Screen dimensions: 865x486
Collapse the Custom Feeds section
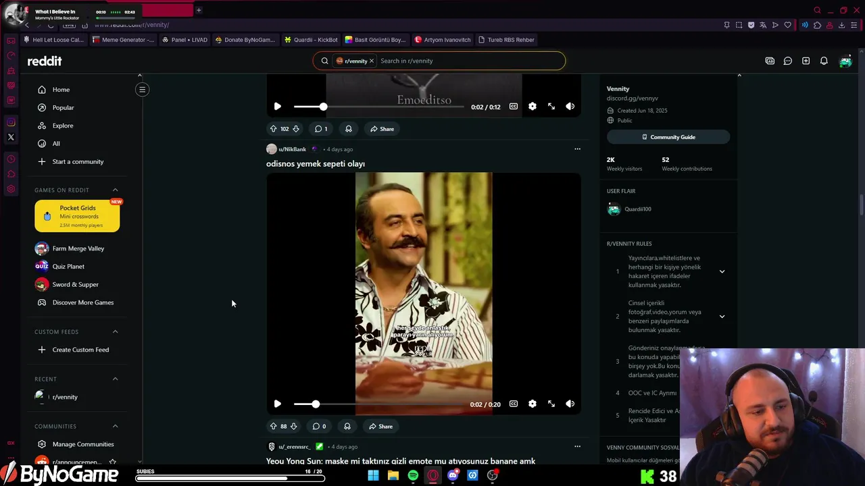115,331
